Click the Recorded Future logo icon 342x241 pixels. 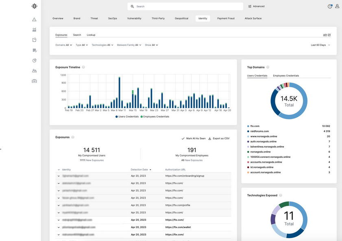(x=34, y=6)
